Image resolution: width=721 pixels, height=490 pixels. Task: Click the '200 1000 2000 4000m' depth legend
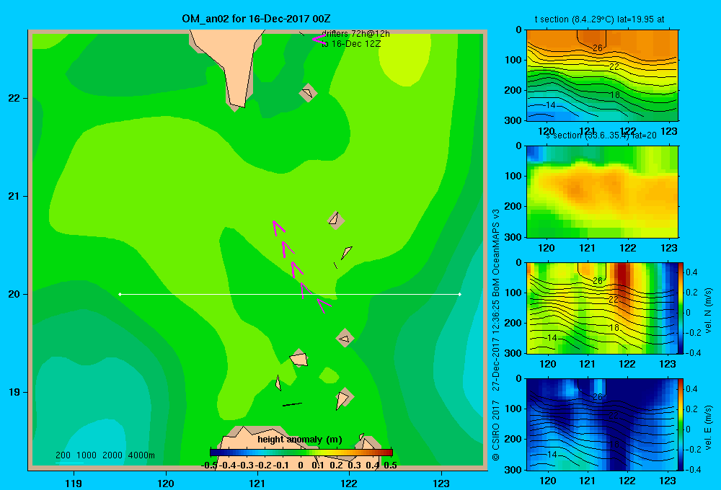click(105, 455)
